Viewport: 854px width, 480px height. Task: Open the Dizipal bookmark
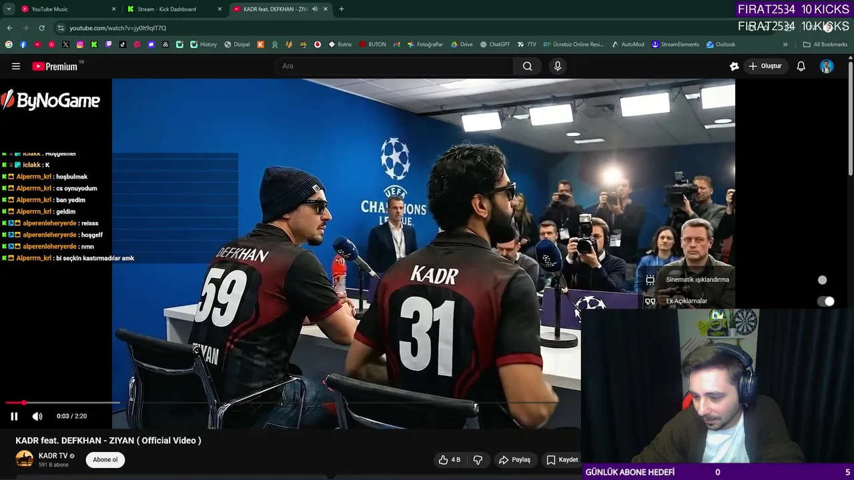point(237,45)
